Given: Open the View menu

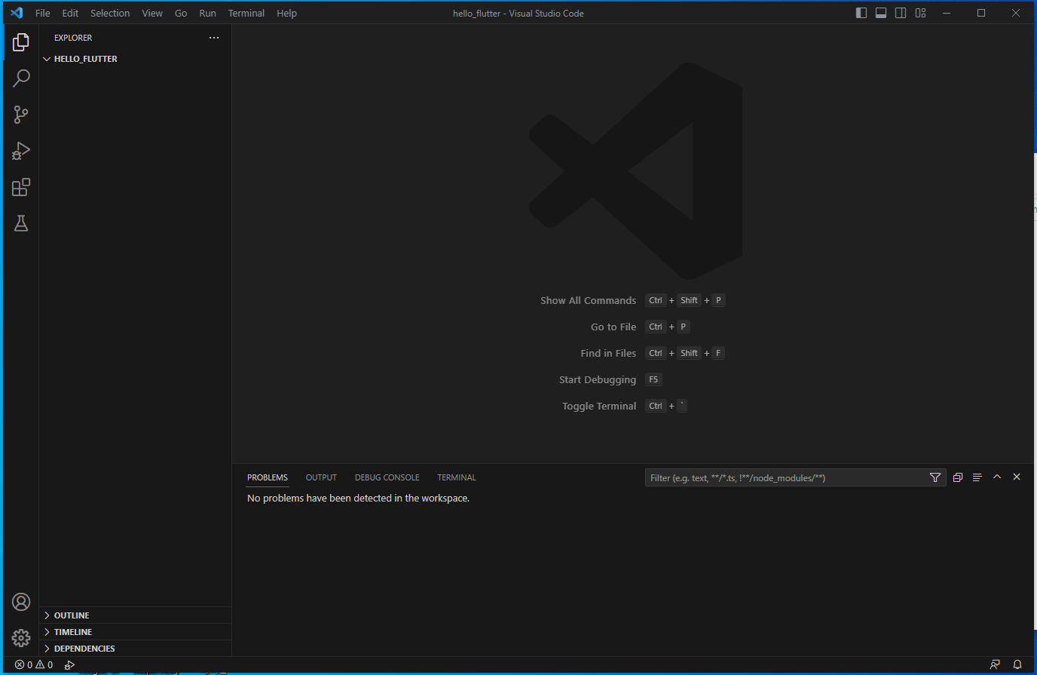Looking at the screenshot, I should point(152,13).
